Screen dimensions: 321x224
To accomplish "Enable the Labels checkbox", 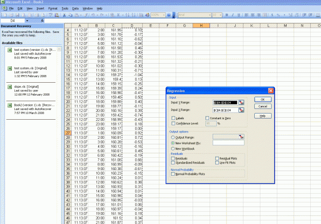I will (174, 118).
